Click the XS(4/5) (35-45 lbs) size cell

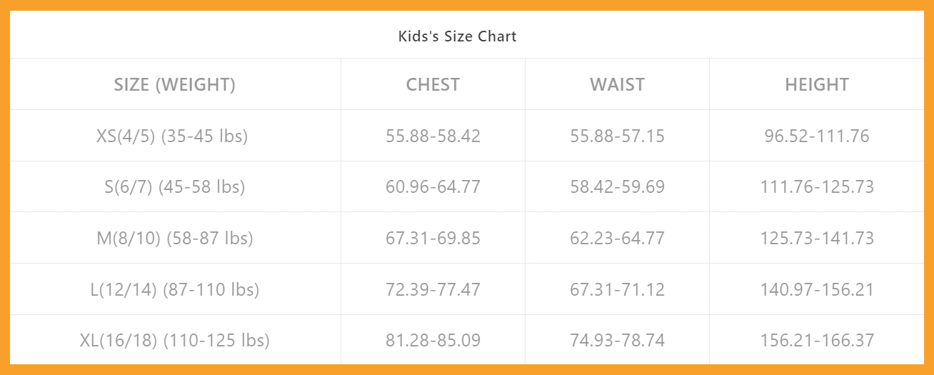tap(172, 136)
